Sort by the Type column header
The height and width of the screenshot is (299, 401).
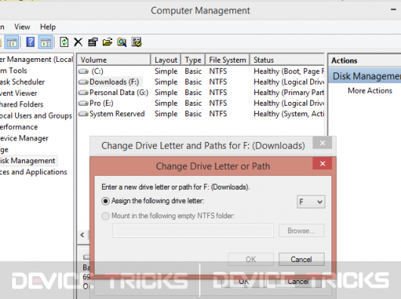pos(193,60)
